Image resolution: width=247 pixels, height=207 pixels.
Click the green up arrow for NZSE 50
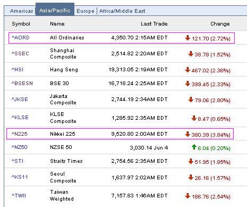pos(194,147)
